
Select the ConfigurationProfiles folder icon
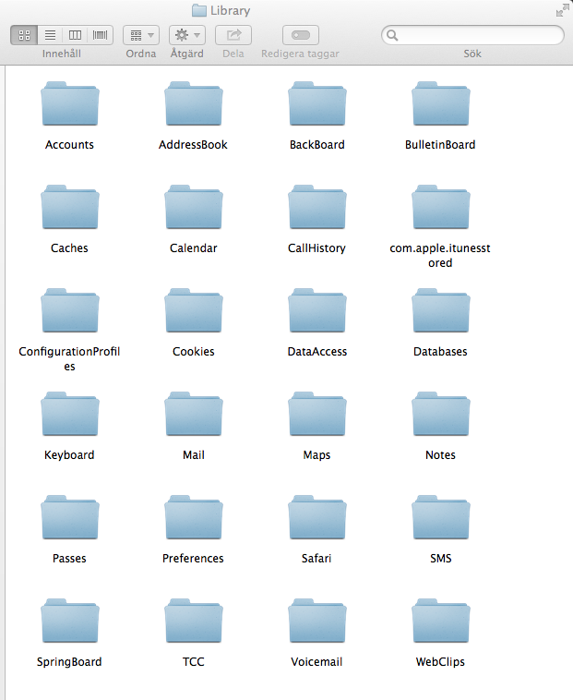[x=70, y=310]
